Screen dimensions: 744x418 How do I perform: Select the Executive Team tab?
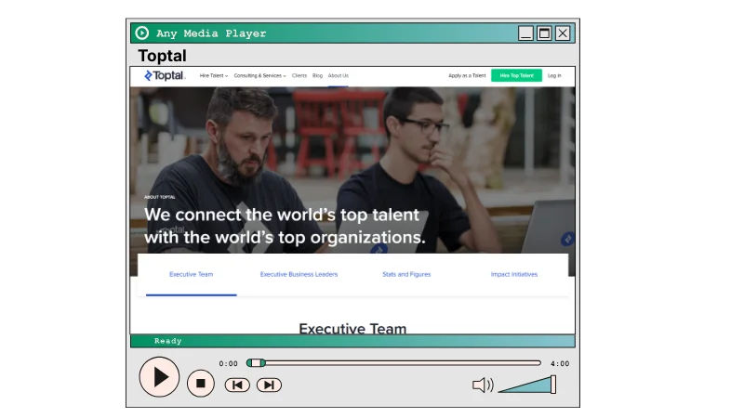(x=192, y=274)
